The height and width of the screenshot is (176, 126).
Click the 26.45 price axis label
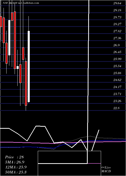click(117, 52)
